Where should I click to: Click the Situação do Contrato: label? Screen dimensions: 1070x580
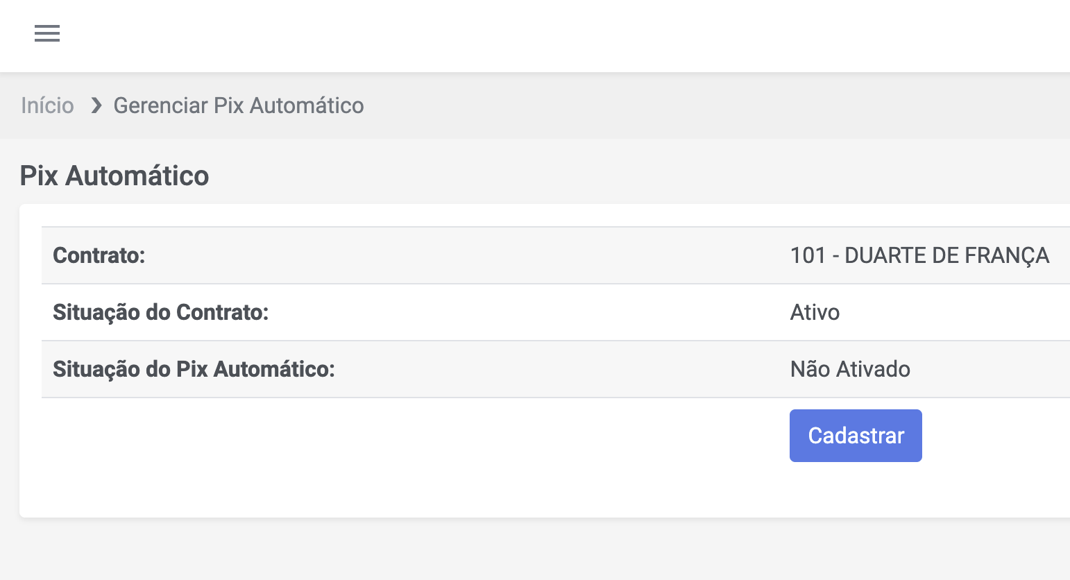point(160,312)
